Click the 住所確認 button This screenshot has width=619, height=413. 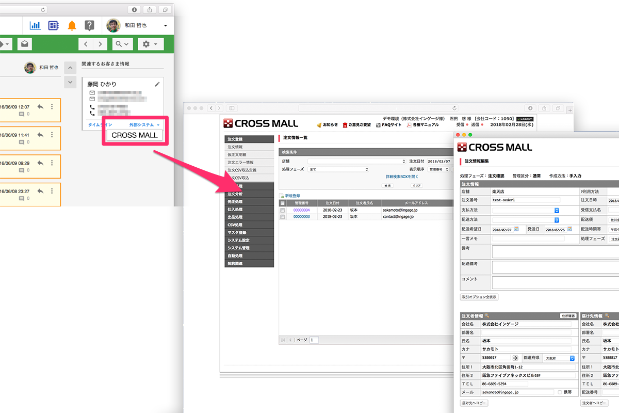tap(567, 315)
